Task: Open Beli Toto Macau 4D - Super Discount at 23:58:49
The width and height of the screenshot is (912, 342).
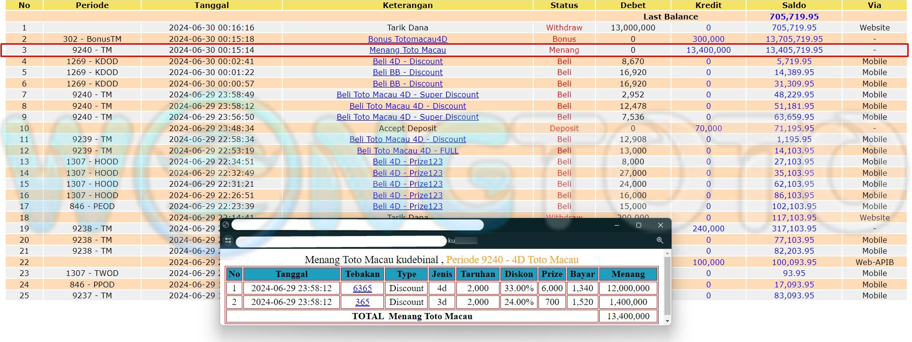Action: point(407,95)
